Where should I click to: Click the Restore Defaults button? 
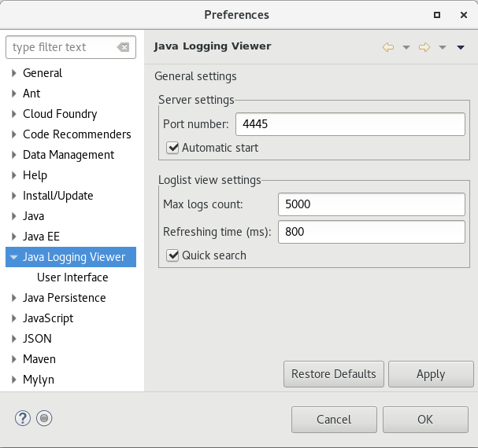334,374
